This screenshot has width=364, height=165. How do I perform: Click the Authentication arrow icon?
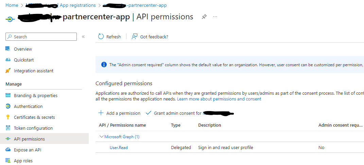[8, 106]
